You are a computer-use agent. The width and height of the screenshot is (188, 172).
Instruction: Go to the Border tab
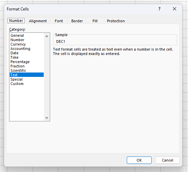(77, 21)
